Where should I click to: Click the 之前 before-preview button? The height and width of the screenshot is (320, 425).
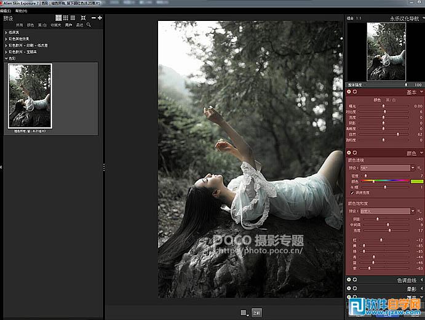(256, 313)
